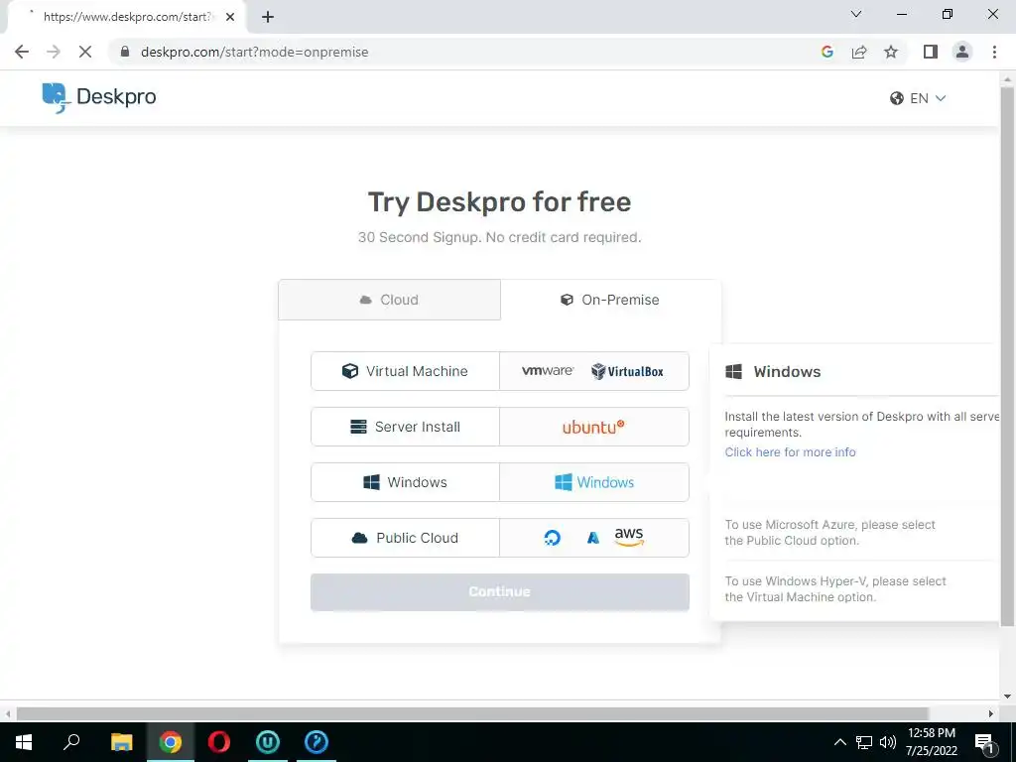Open Chrome three-dot menu

[994, 52]
